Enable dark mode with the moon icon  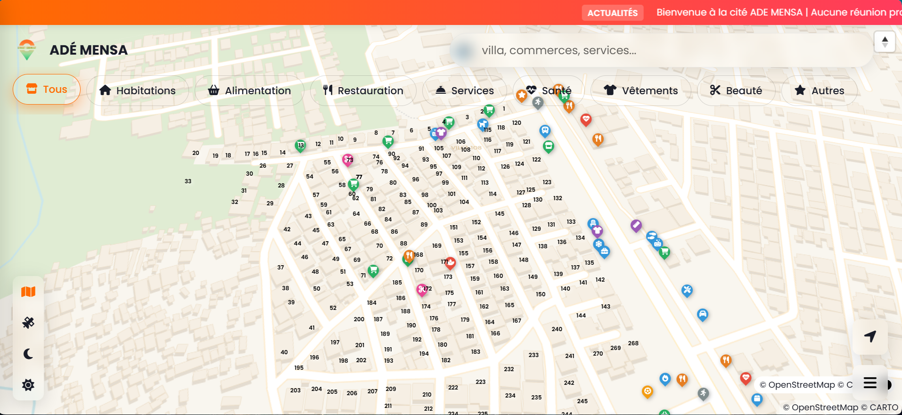(x=28, y=354)
